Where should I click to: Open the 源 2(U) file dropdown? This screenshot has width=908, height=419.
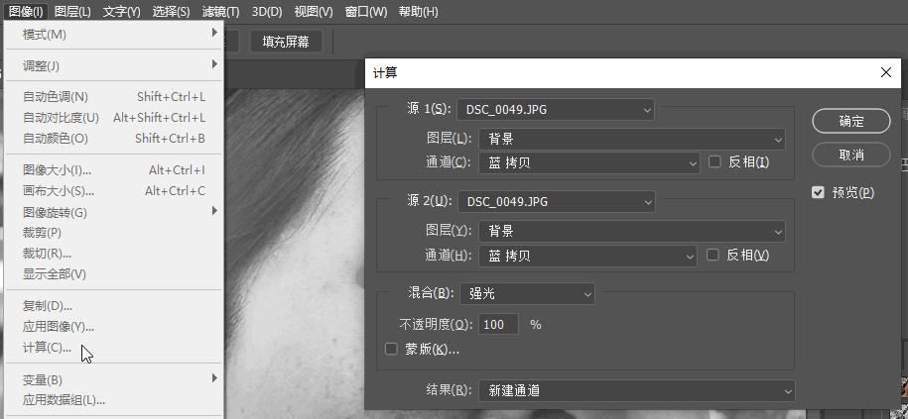(x=557, y=202)
